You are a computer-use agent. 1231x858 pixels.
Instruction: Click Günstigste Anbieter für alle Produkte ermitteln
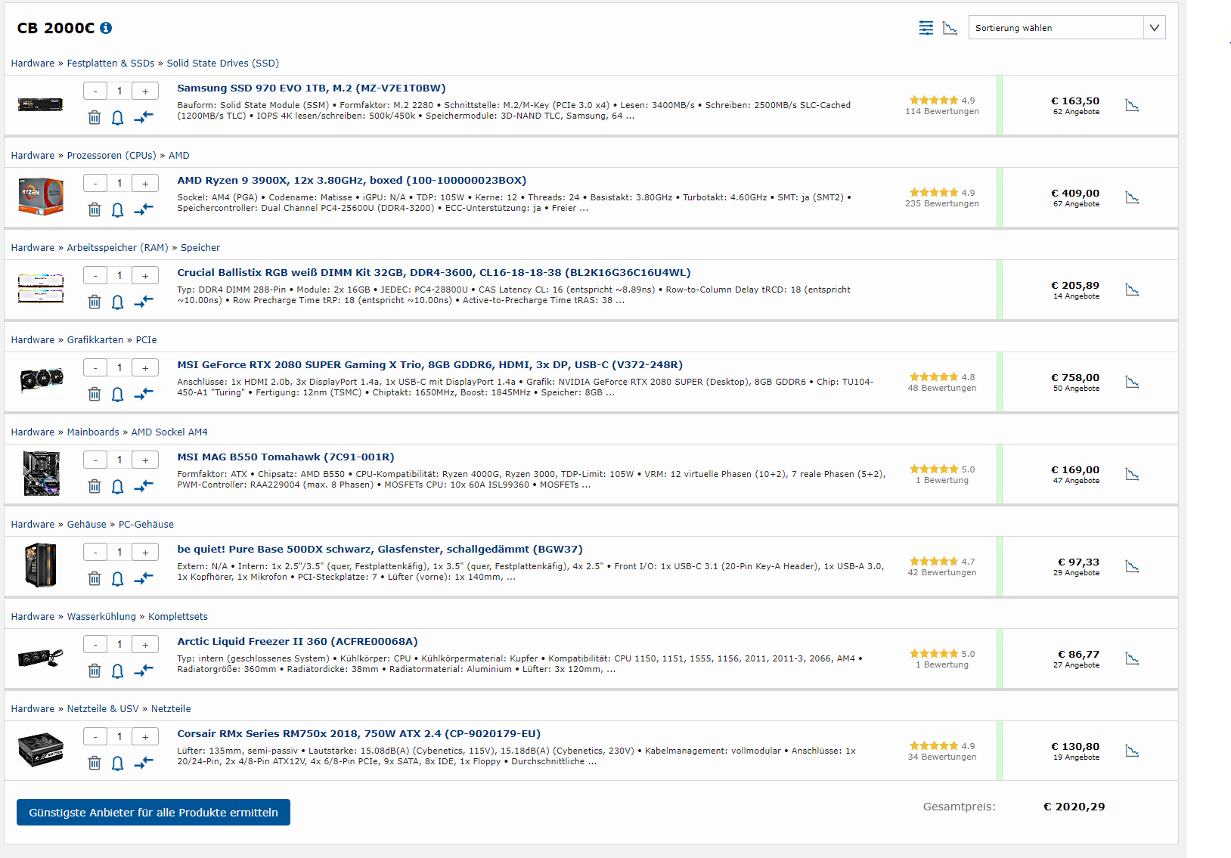point(153,812)
